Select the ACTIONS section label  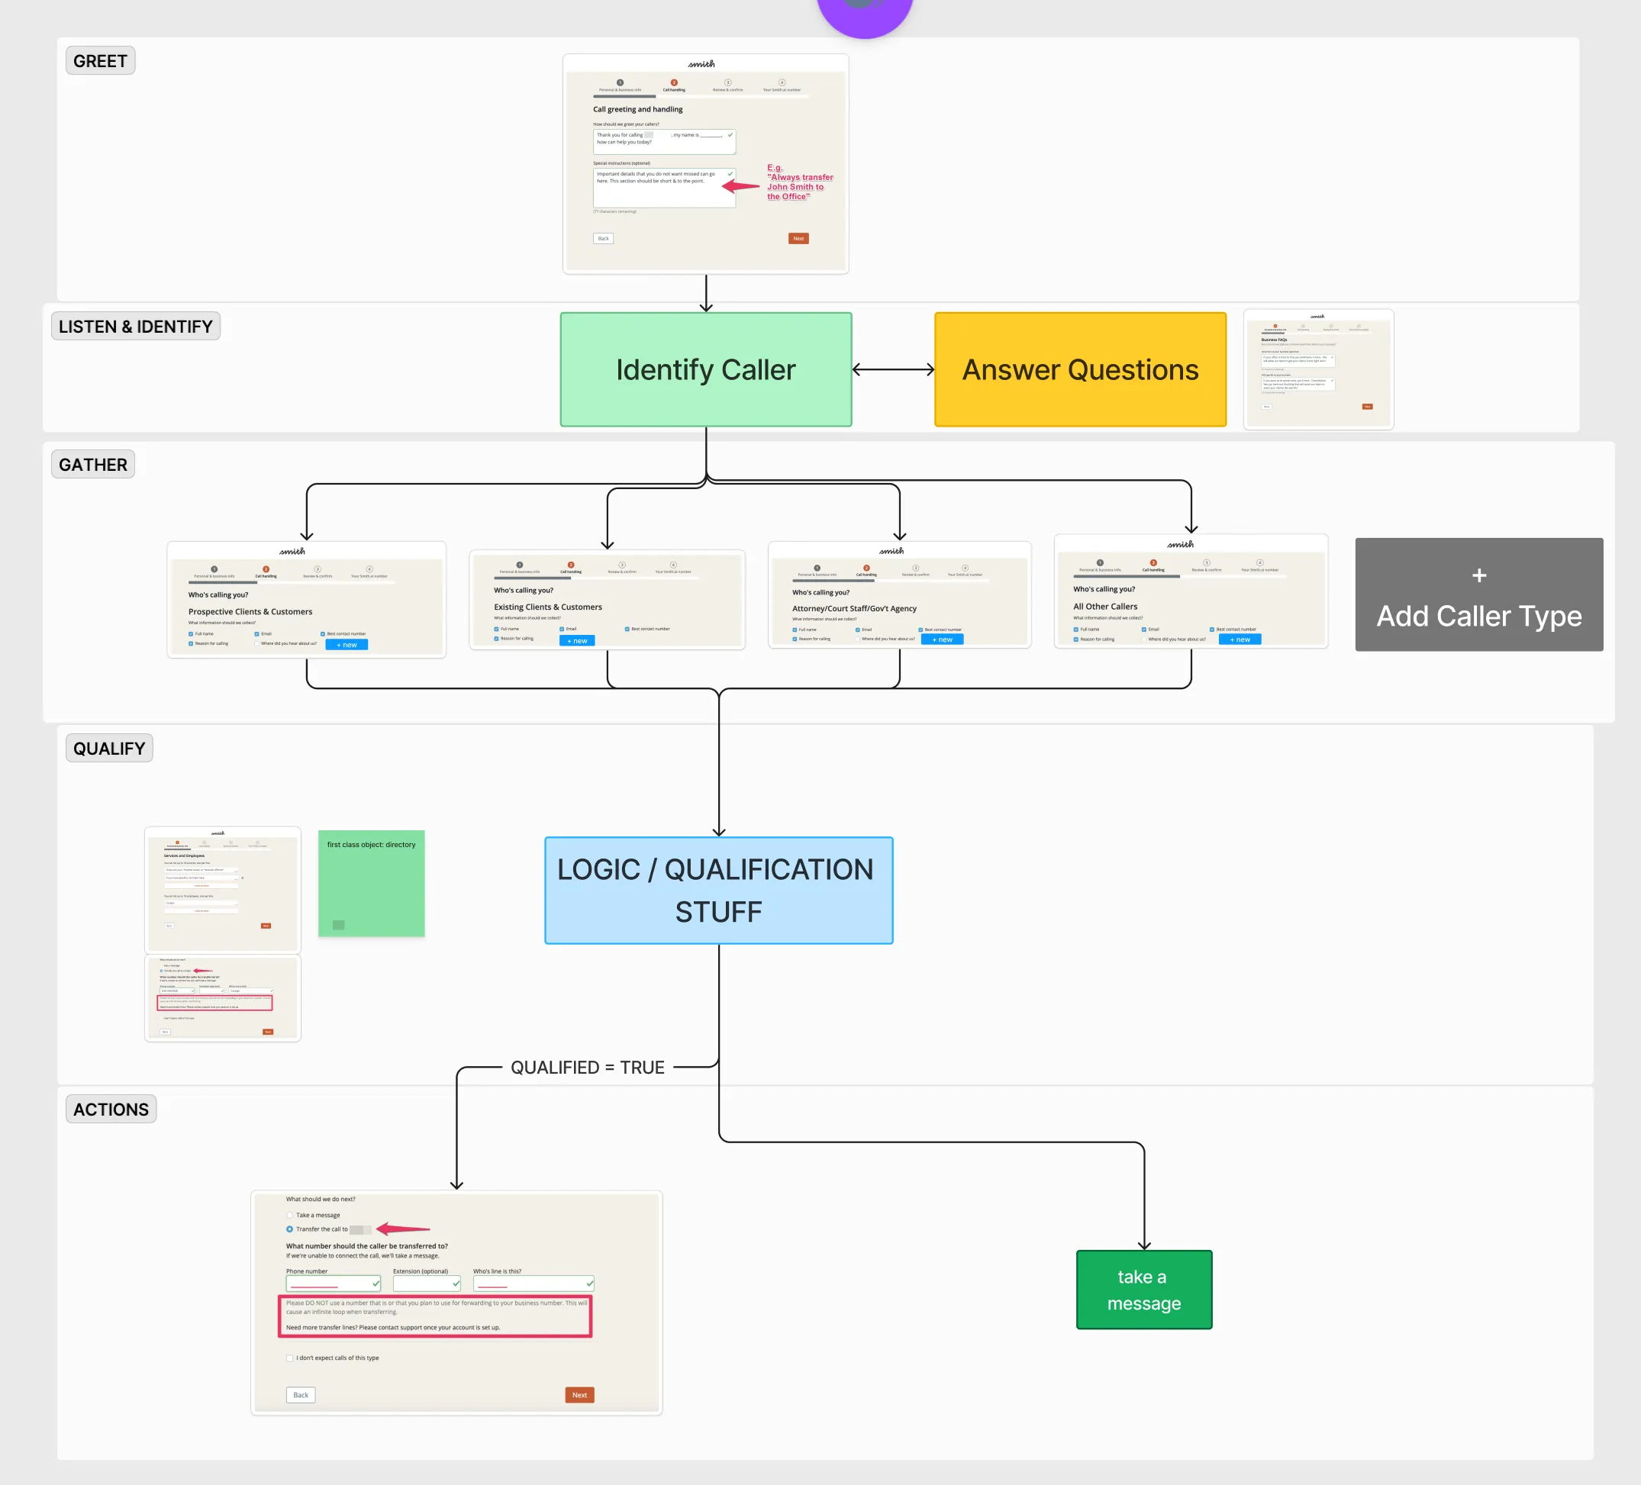coord(111,1109)
